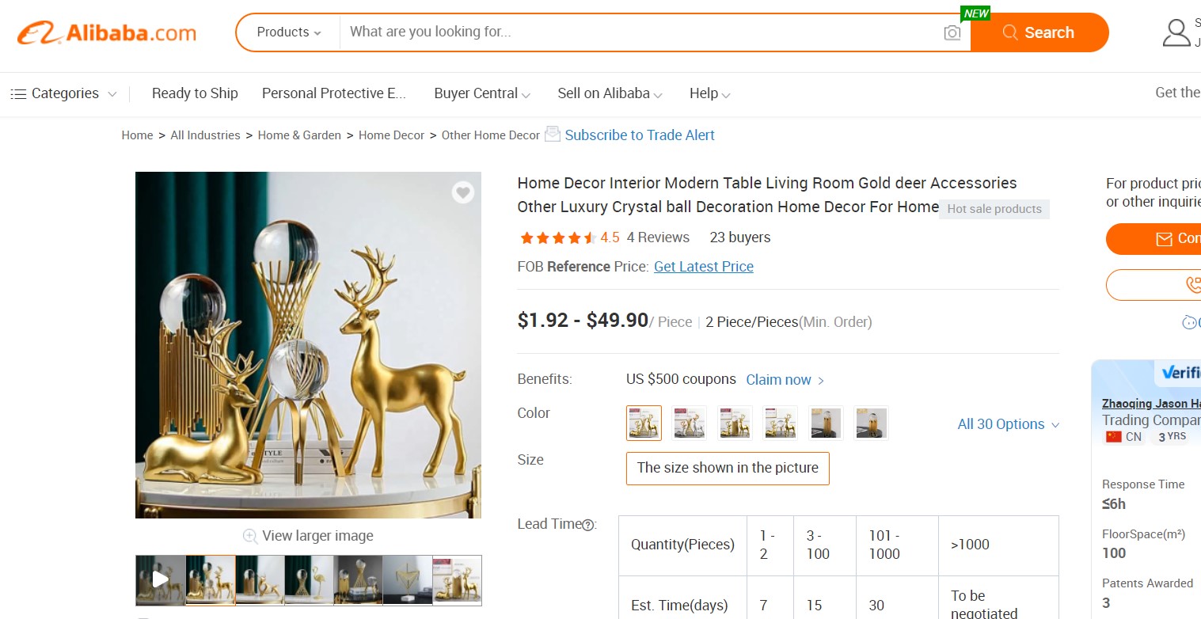Click the Get Latest Price link
1201x619 pixels.
tap(703, 267)
